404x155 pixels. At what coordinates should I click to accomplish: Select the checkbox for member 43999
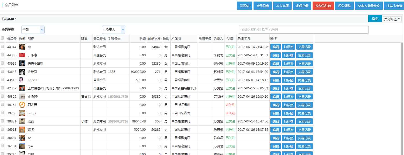pyautogui.click(x=2, y=63)
